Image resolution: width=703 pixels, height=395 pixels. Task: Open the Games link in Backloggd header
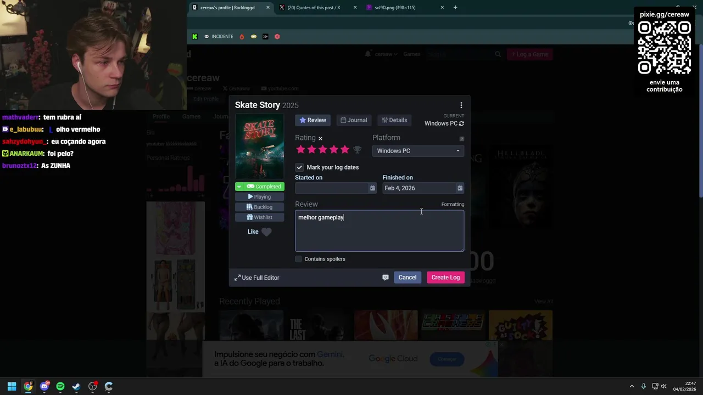(x=411, y=54)
